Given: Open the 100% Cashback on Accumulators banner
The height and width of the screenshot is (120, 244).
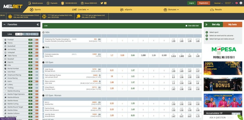Looking at the screenshot, I should click(x=223, y=68).
